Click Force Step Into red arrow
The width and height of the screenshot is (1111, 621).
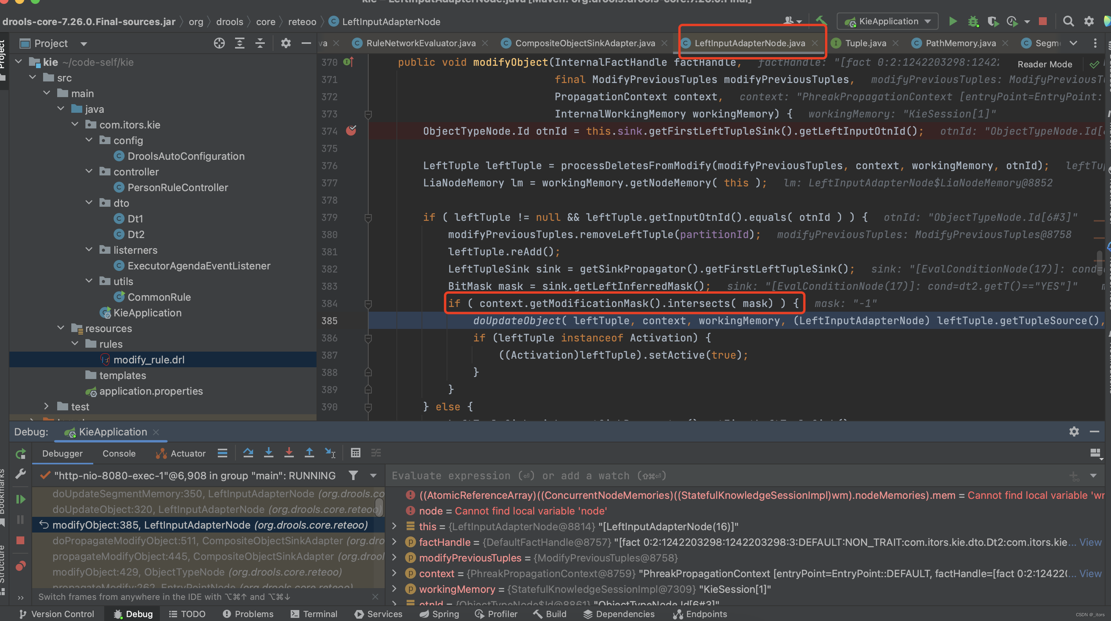[289, 453]
